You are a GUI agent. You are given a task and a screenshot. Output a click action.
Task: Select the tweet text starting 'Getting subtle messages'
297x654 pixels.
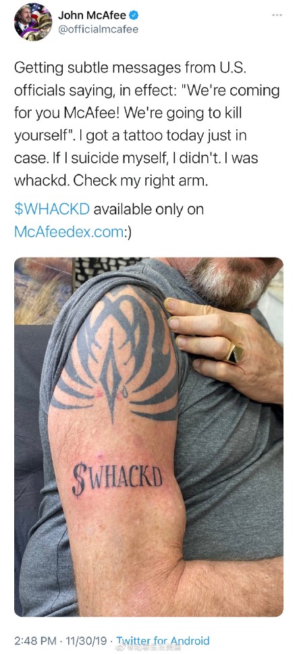tap(146, 124)
